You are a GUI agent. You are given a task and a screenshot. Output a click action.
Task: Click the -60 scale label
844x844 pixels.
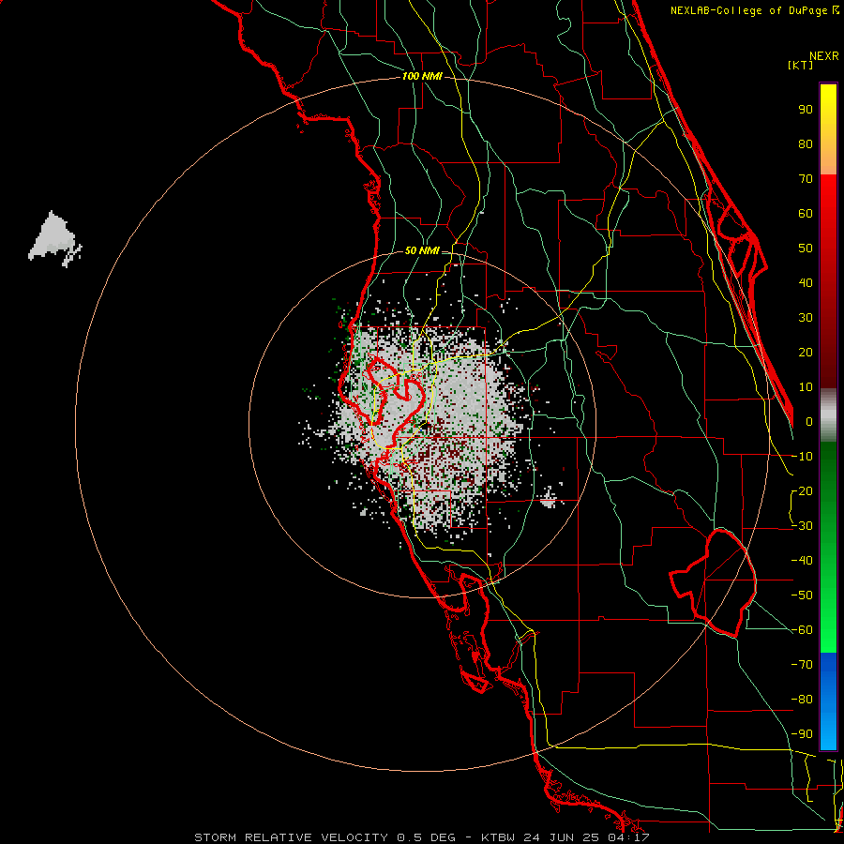[x=802, y=630]
